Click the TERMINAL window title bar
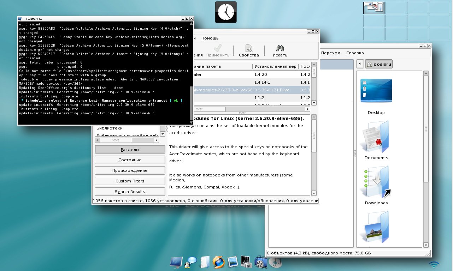Image resolution: width=453 pixels, height=271 pixels. pos(106,18)
